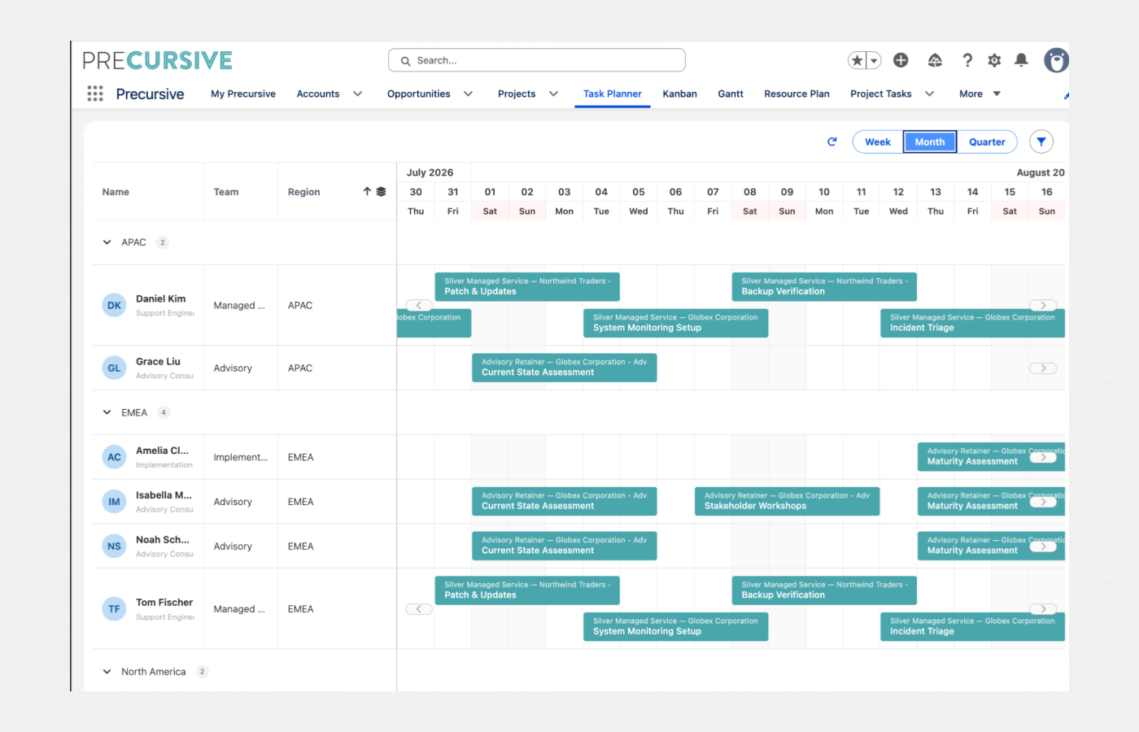Click the Search input field
The height and width of the screenshot is (732, 1139).
pyautogui.click(x=537, y=60)
